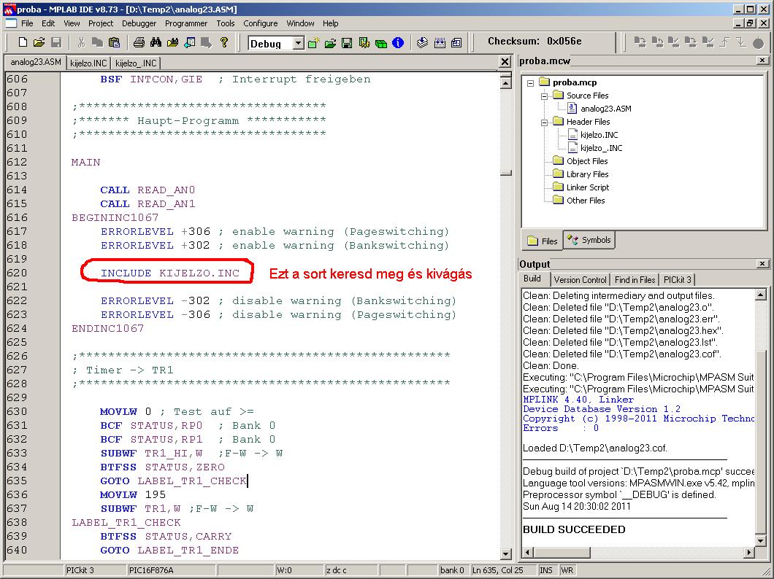Screen dimensions: 774x579
Task: Click the Go backward navigation icon
Action: tap(190, 42)
